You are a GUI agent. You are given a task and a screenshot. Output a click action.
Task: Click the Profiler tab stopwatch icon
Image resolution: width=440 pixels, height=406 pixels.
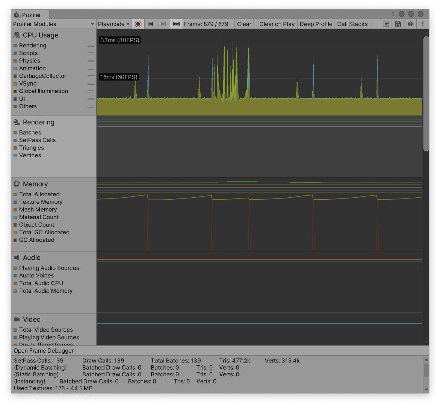point(17,15)
